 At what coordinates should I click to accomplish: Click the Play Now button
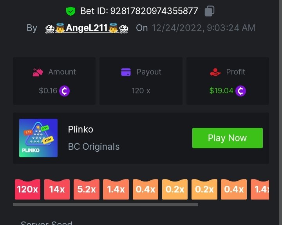tap(227, 138)
